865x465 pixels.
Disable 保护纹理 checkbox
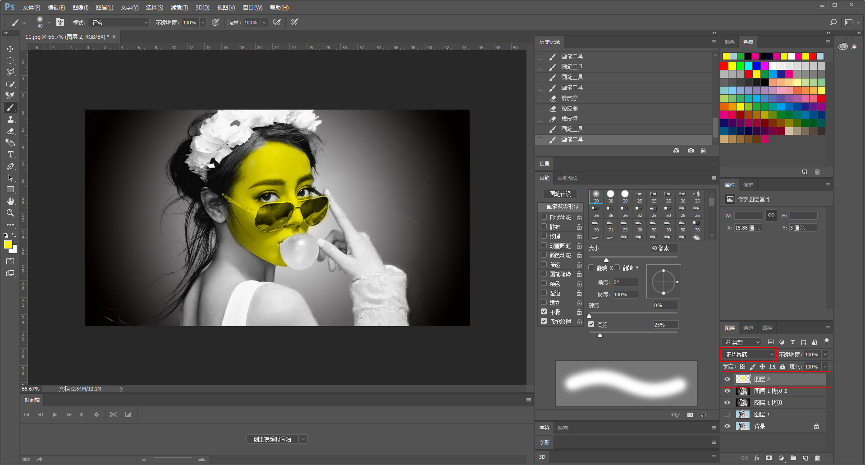pos(544,321)
